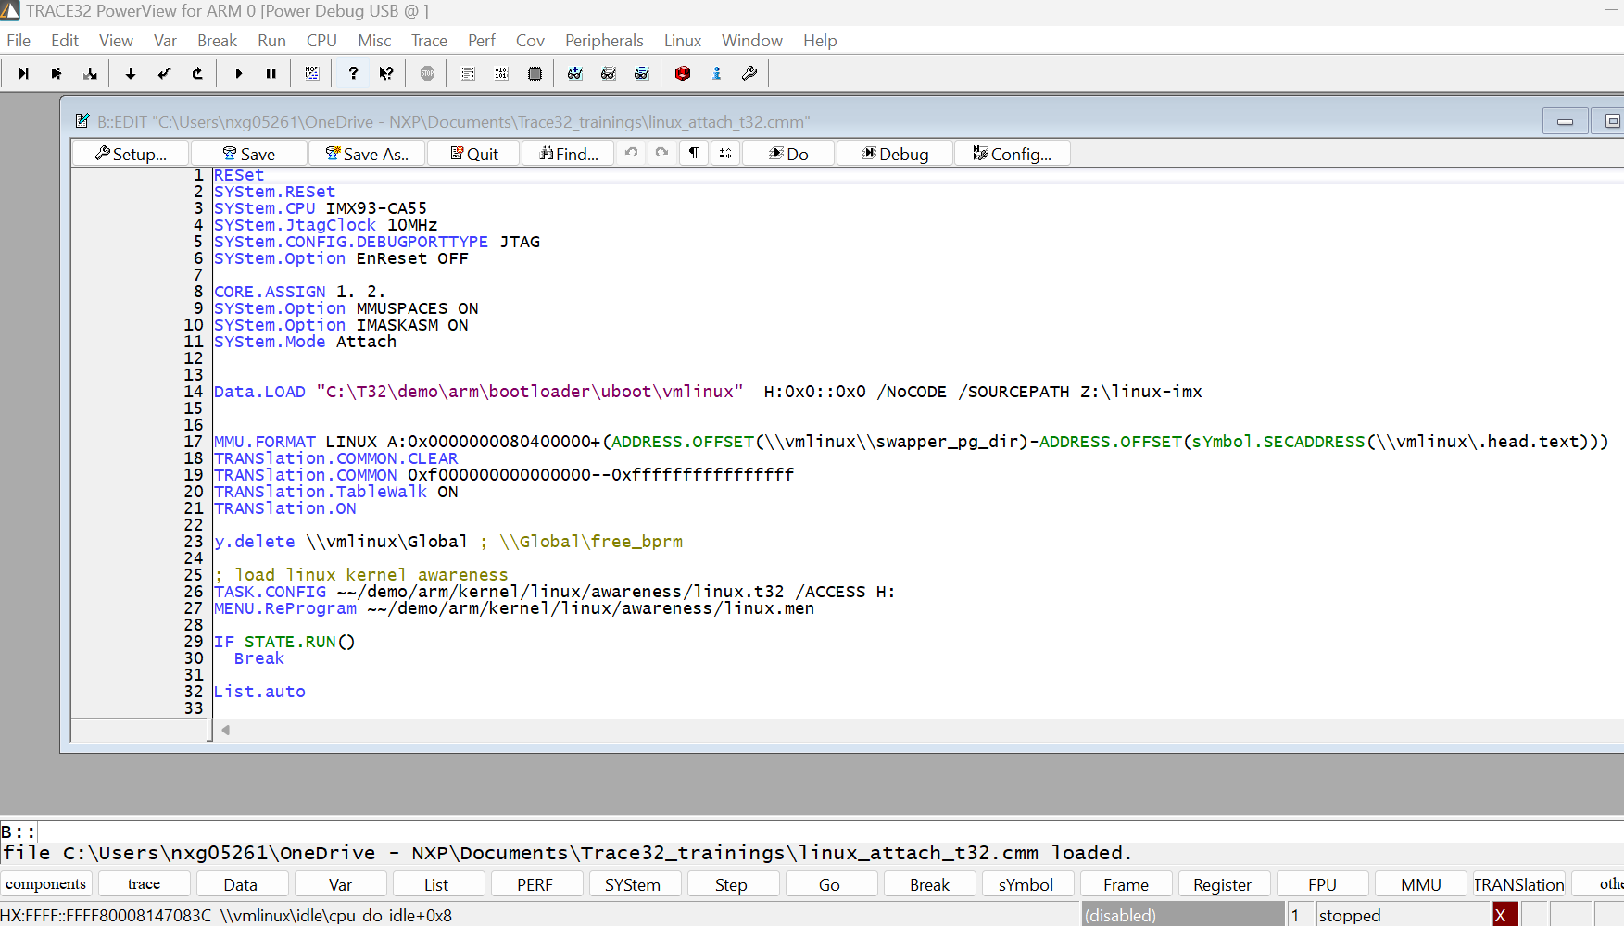1624x926 pixels.
Task: Click the red cube reset icon
Action: [x=683, y=73]
